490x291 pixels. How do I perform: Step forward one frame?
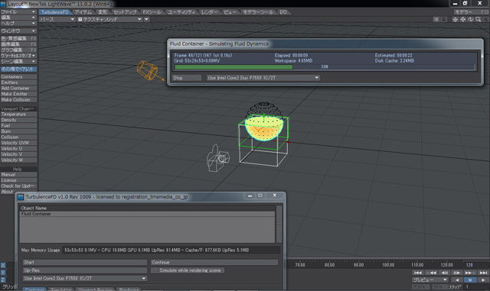tap(456, 273)
